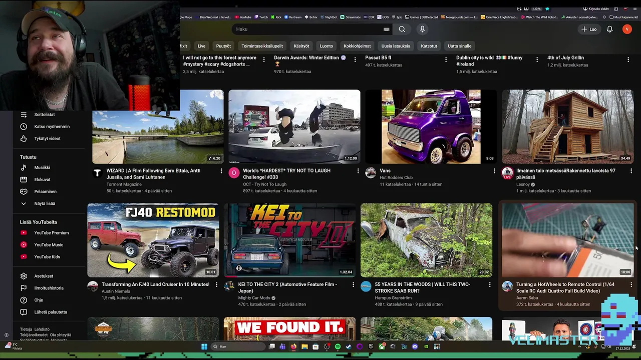Open the FJ40 RESTOMOD thumbnail
641x360 pixels.
point(153,240)
